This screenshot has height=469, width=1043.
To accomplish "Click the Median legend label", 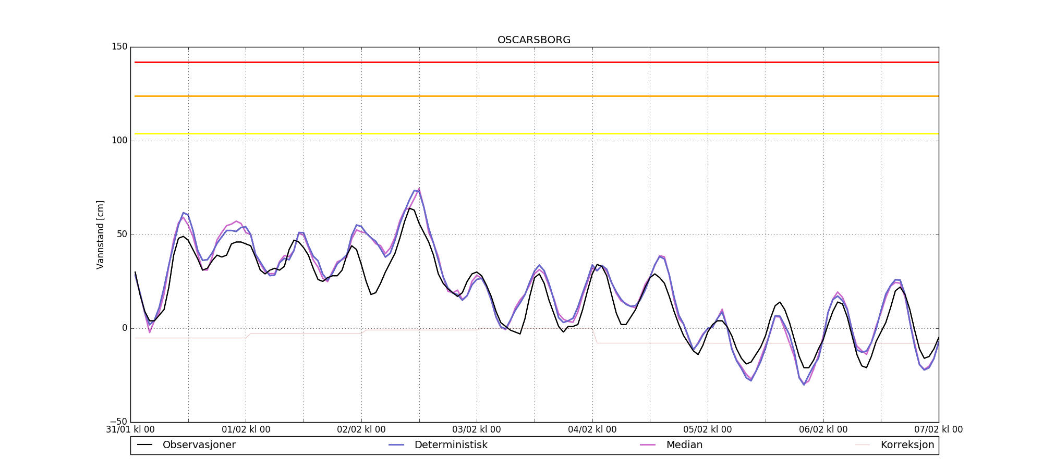I will (684, 445).
